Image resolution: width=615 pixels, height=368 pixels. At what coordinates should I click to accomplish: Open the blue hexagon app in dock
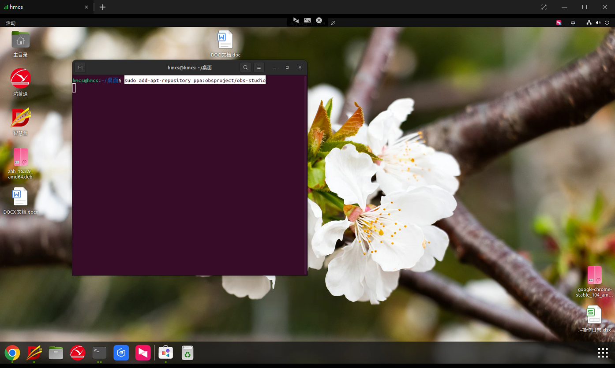pos(121,353)
